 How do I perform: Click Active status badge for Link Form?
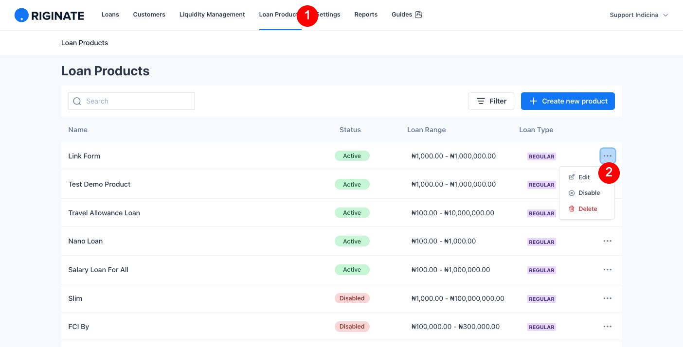pos(352,156)
